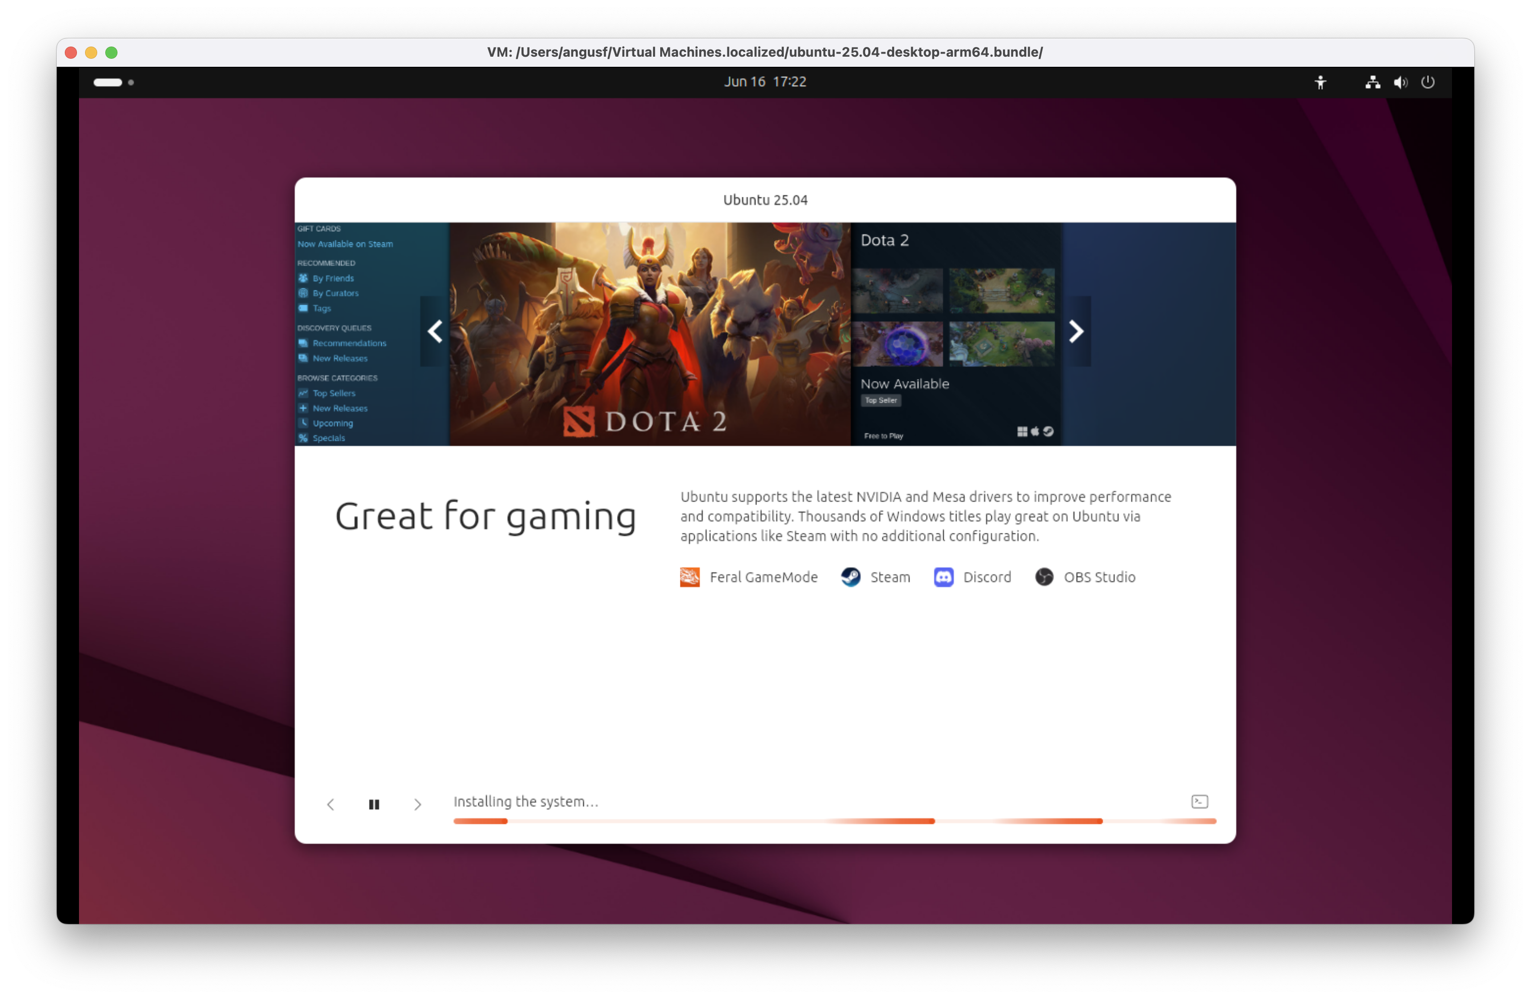Go back using left slideshow arrow
The height and width of the screenshot is (999, 1531).
331,804
